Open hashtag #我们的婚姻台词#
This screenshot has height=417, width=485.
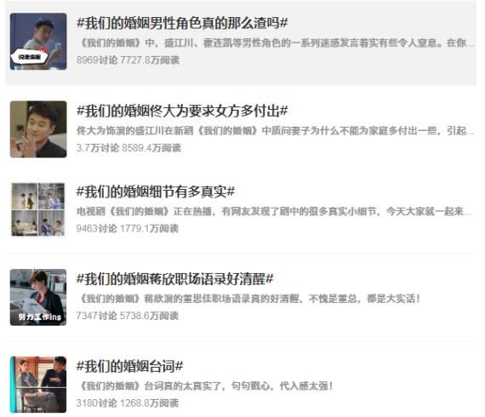click(129, 366)
